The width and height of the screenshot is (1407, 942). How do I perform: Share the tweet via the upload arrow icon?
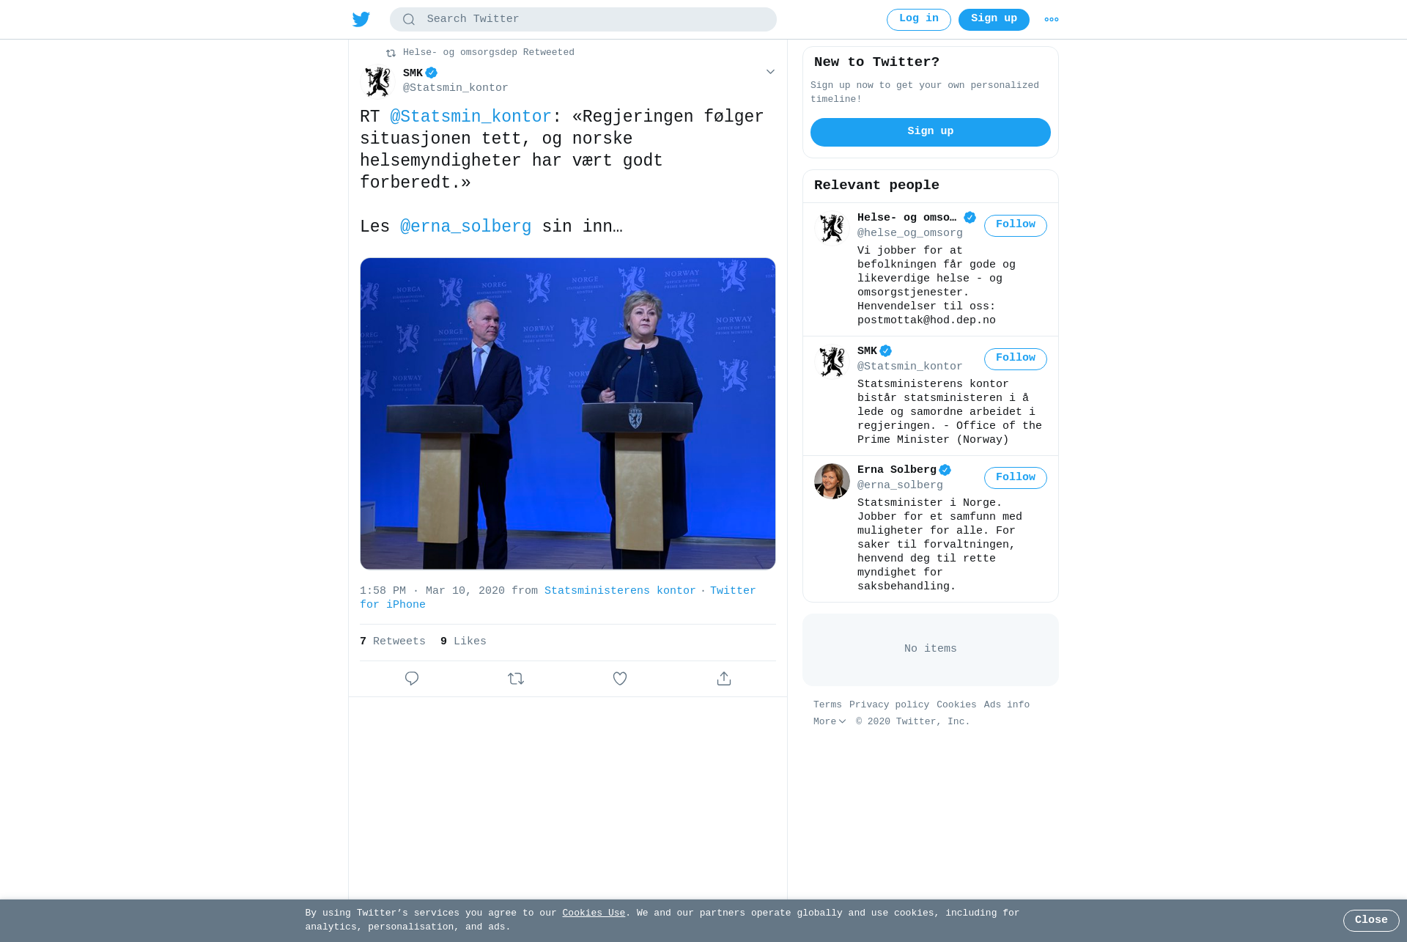coord(724,679)
